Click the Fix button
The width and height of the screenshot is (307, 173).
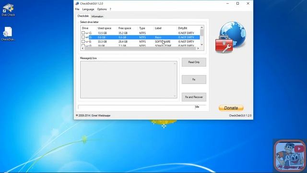tap(194, 79)
